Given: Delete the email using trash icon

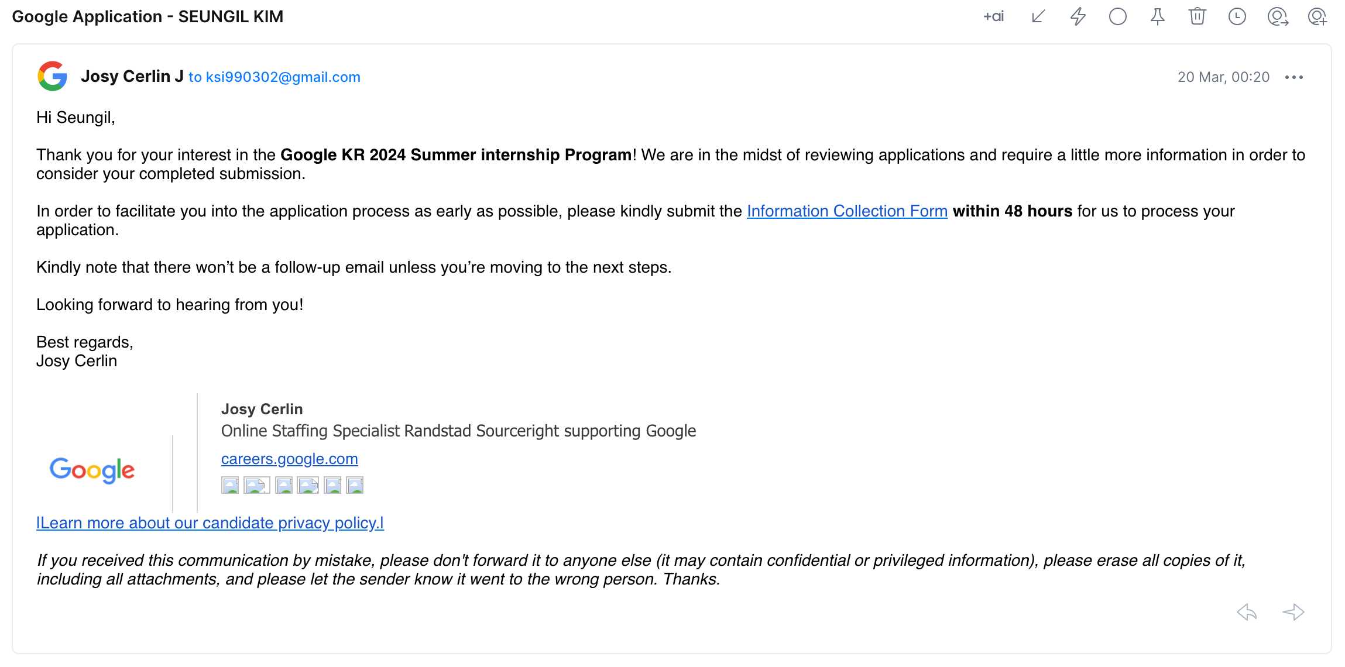Looking at the screenshot, I should (x=1198, y=16).
